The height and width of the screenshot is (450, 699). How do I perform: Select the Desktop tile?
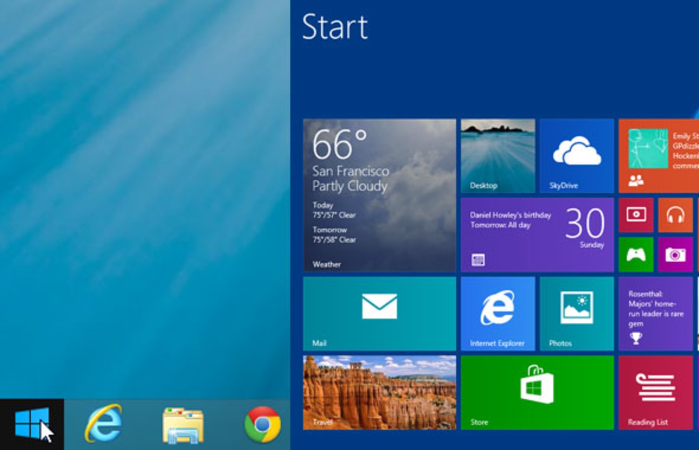[498, 156]
